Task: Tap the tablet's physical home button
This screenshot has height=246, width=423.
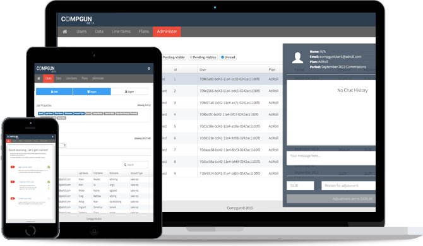Action: pos(94,231)
